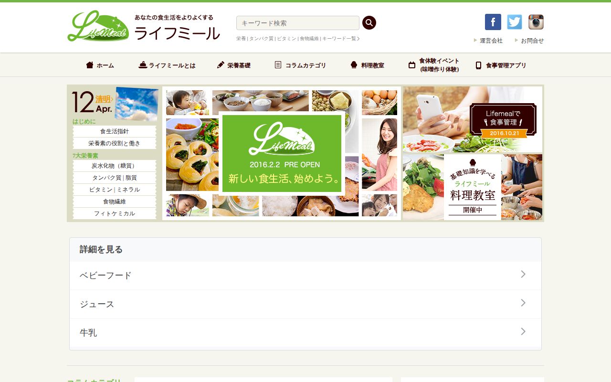Expand the 牛乳 row chevron
The height and width of the screenshot is (382, 611).
tap(523, 331)
